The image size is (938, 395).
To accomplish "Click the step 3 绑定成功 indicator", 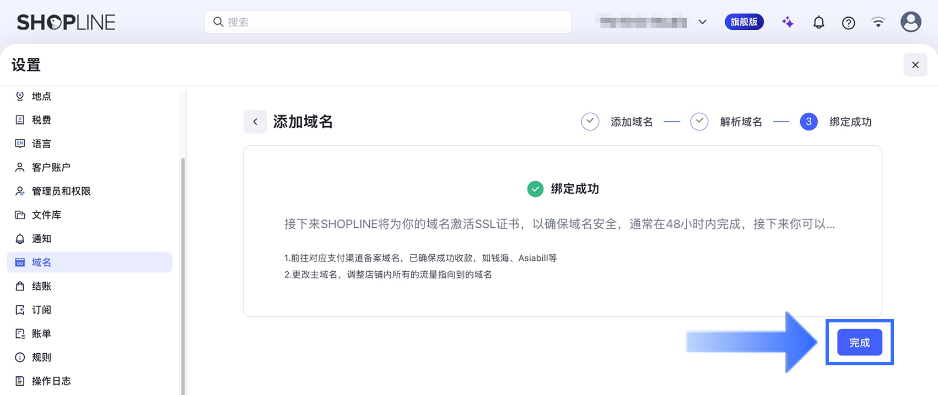I will pos(808,122).
